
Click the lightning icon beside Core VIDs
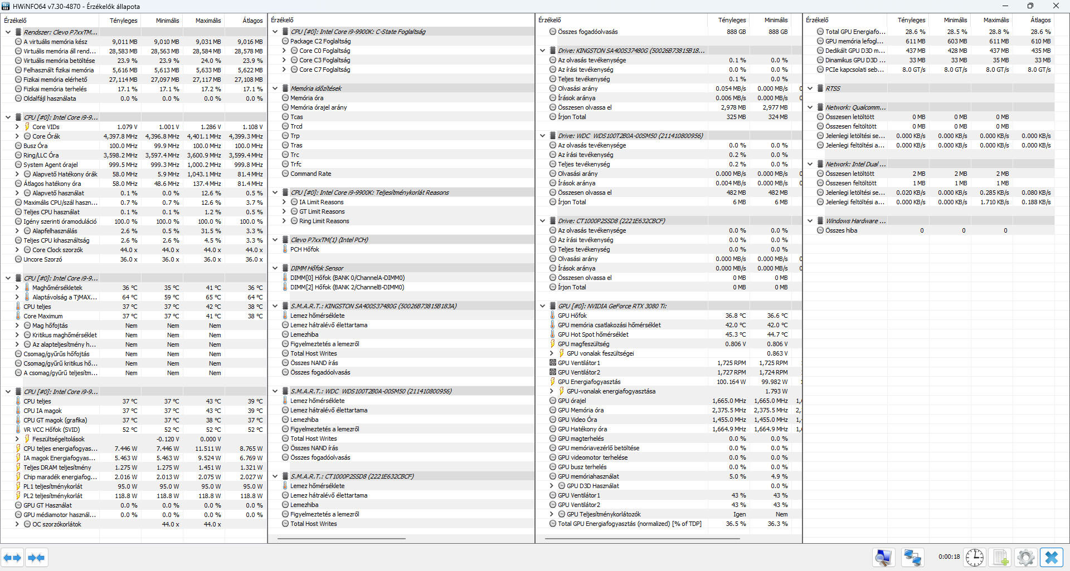pos(27,127)
